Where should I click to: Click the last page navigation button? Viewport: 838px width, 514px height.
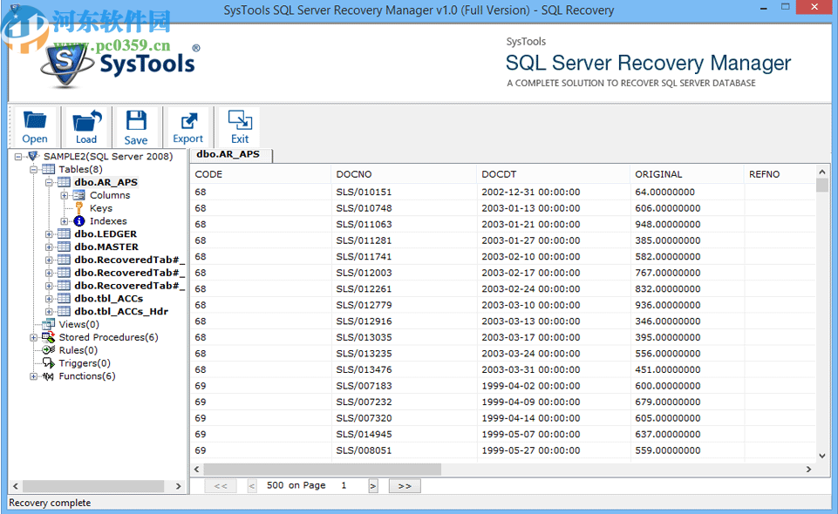click(404, 485)
